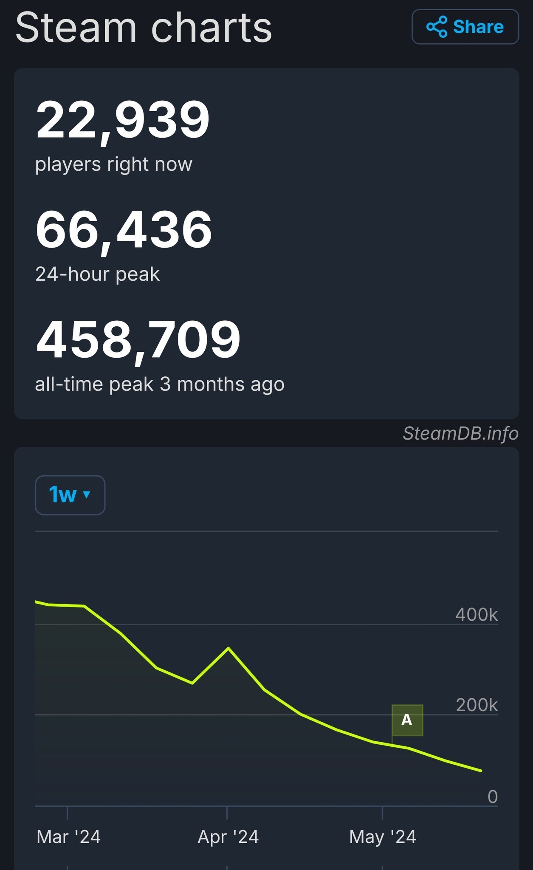Click the small arrow beside 1w
This screenshot has width=533, height=870.
coord(87,494)
